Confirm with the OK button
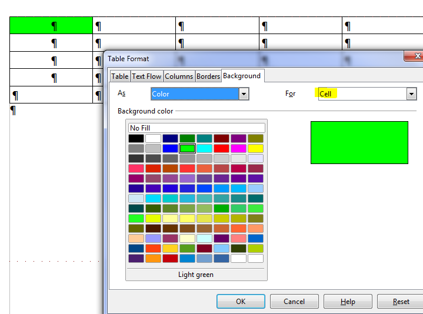The image size is (423, 314). [x=241, y=302]
